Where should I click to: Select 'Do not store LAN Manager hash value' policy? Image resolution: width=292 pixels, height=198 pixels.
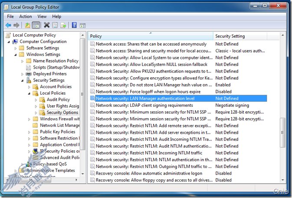(154, 85)
